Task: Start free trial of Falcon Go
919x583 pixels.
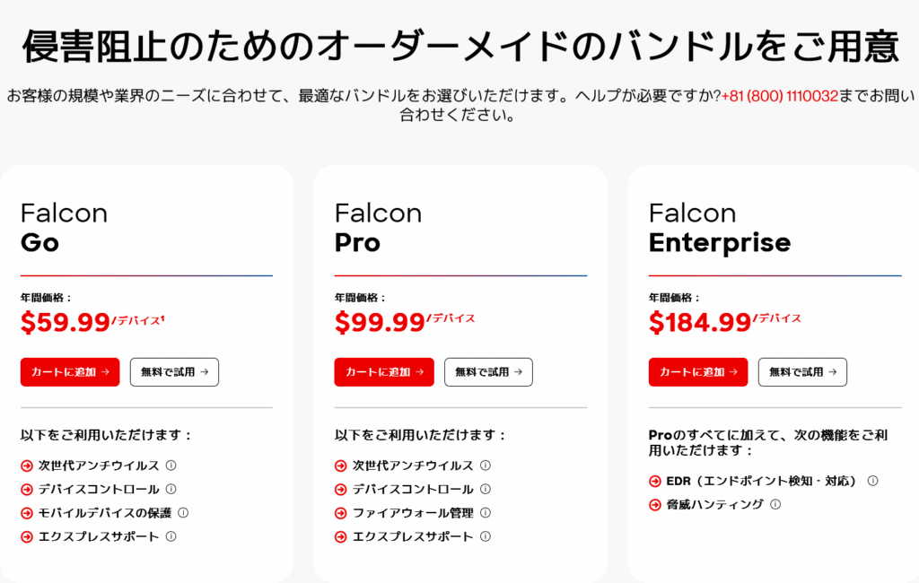Action: click(x=175, y=372)
